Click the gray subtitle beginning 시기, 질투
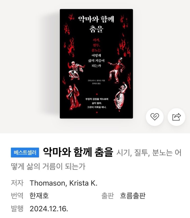 pyautogui.click(x=96, y=159)
